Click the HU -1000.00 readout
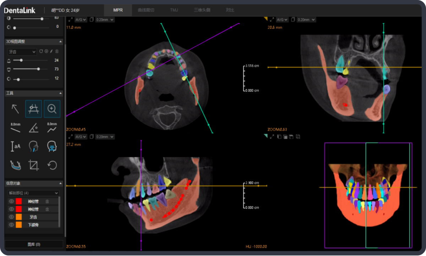Image resolution: width=426 pixels, height=256 pixels. click(x=256, y=246)
